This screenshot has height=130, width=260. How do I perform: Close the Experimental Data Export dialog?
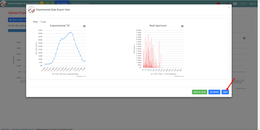[229, 8]
